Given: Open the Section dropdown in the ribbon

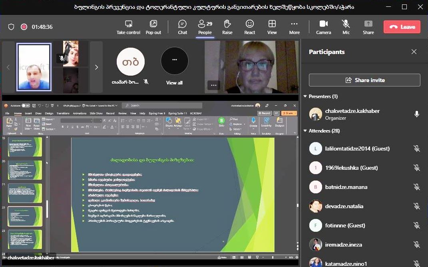Looking at the screenshot, I should [49, 129].
